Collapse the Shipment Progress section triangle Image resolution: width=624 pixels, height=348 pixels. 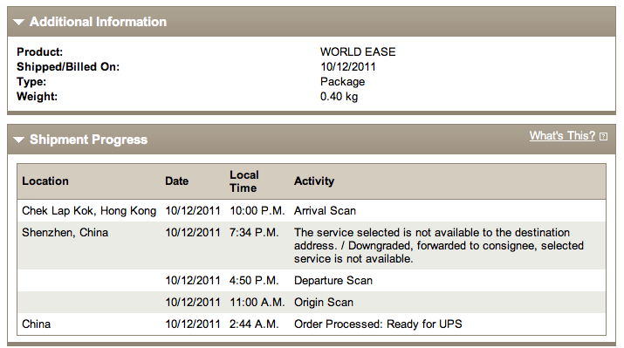[x=18, y=140]
